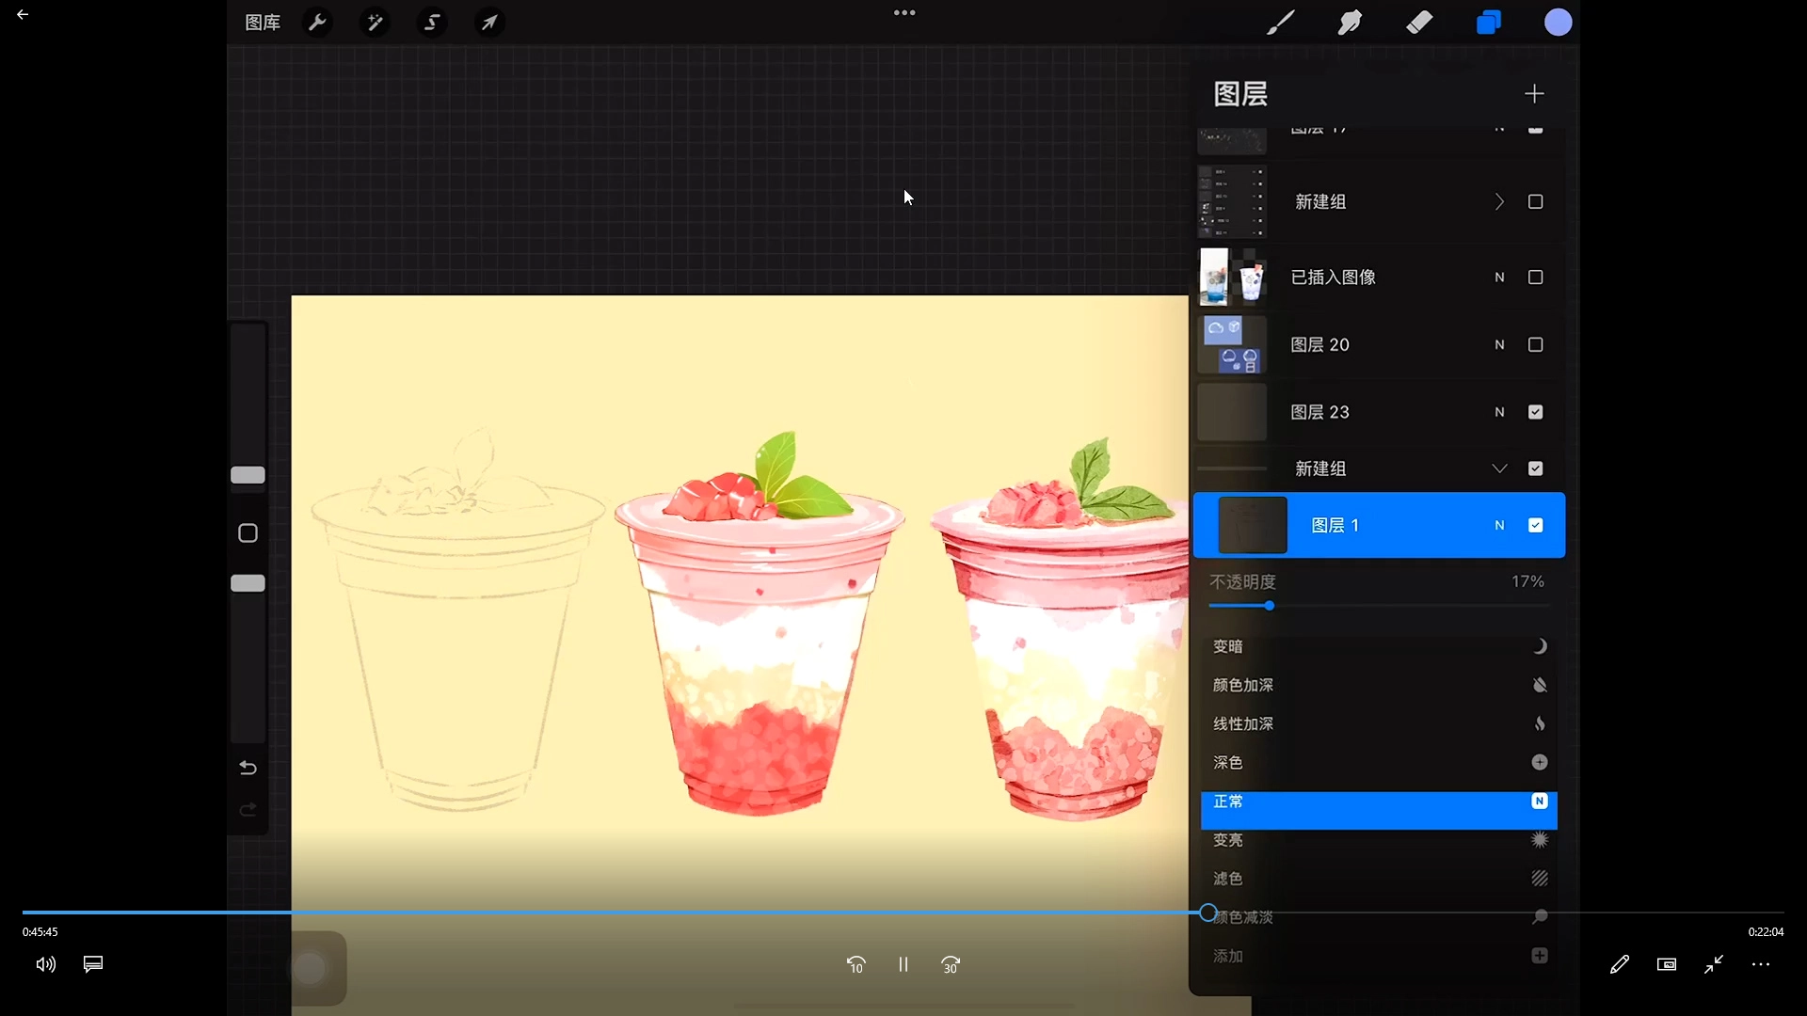Select the Smudge finger tool

coord(1350,23)
